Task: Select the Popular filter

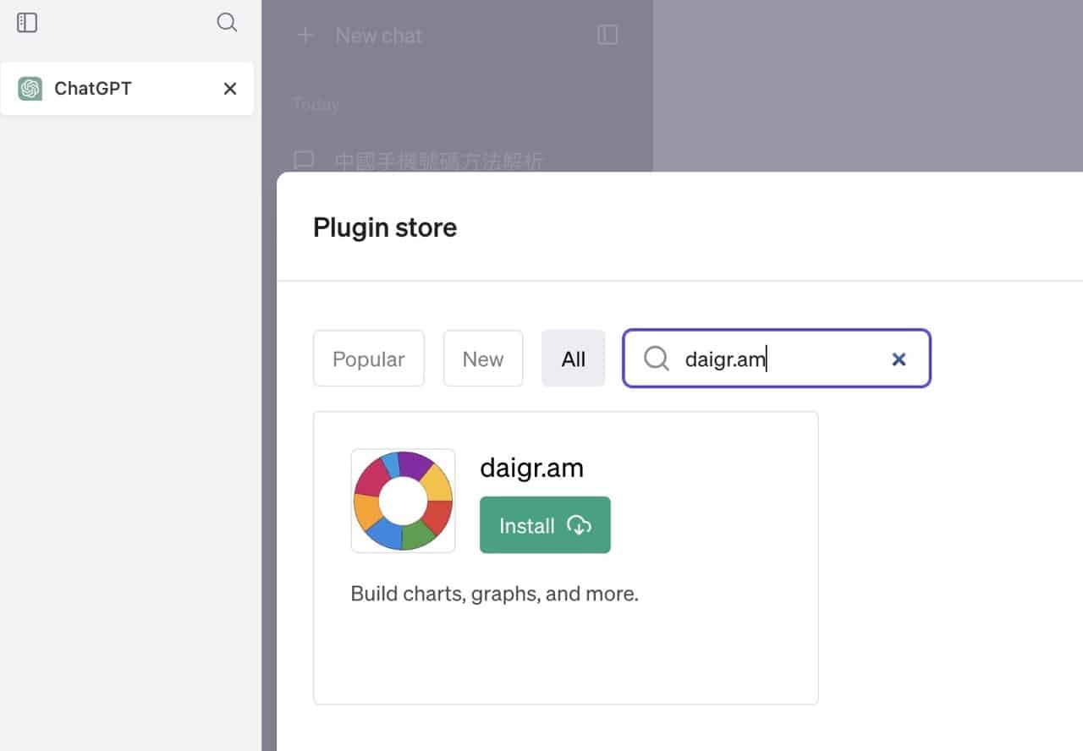Action: 369,359
